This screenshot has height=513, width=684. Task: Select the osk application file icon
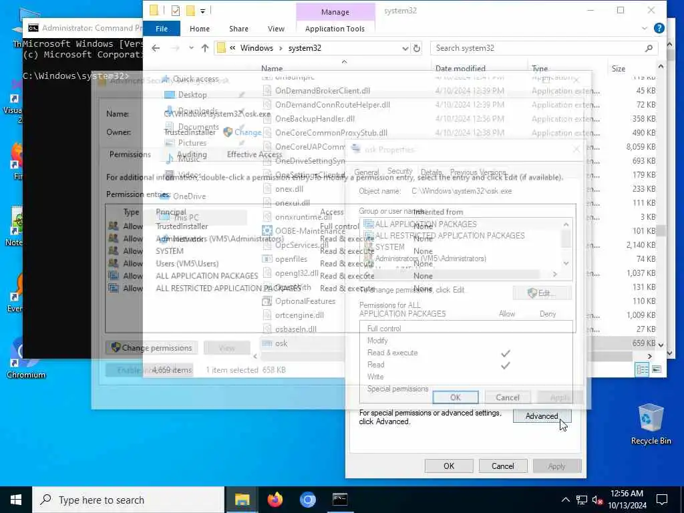tap(267, 343)
